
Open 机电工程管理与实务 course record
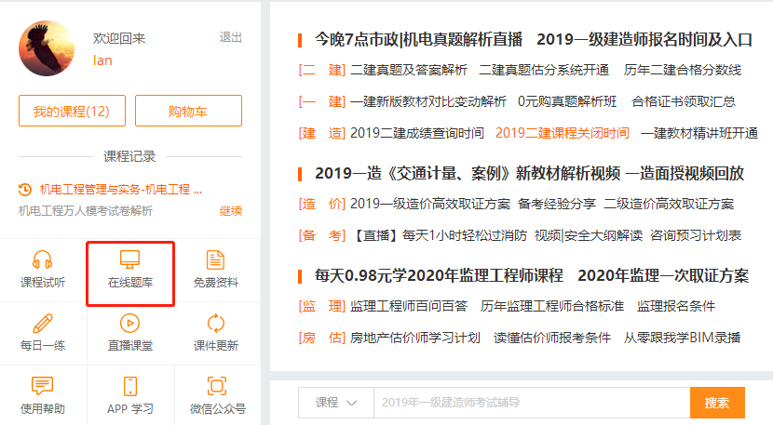120,189
